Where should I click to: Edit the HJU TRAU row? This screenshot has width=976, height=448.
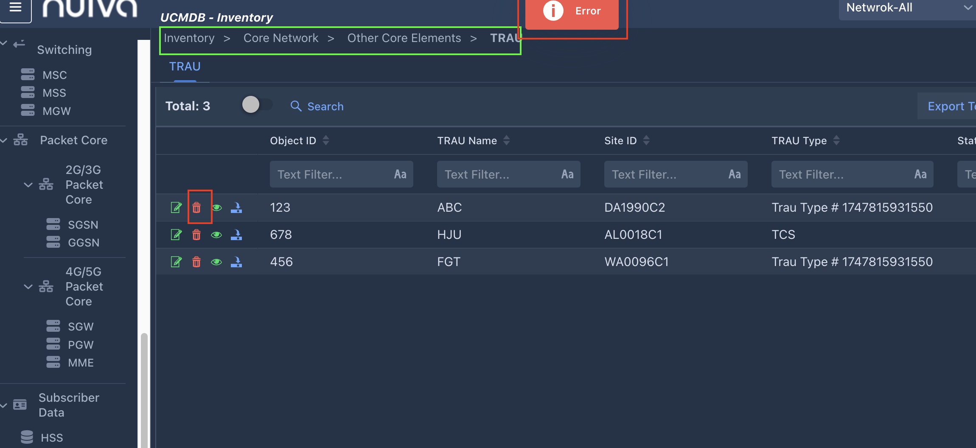pos(176,235)
